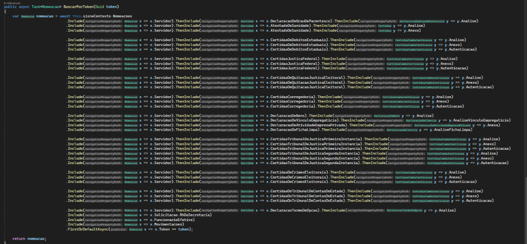The width and height of the screenshot is (527, 244).
Task: Click y.Anexo on the CertidaoDeDebitosEstaduais line
Action: [x=453, y=44]
